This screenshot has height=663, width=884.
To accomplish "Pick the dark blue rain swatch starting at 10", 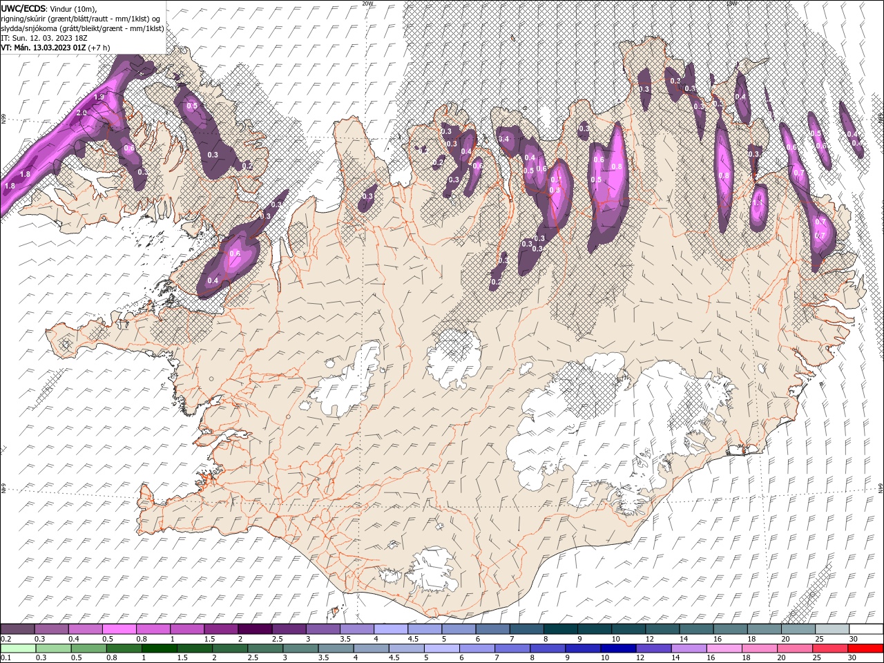I will [617, 648].
